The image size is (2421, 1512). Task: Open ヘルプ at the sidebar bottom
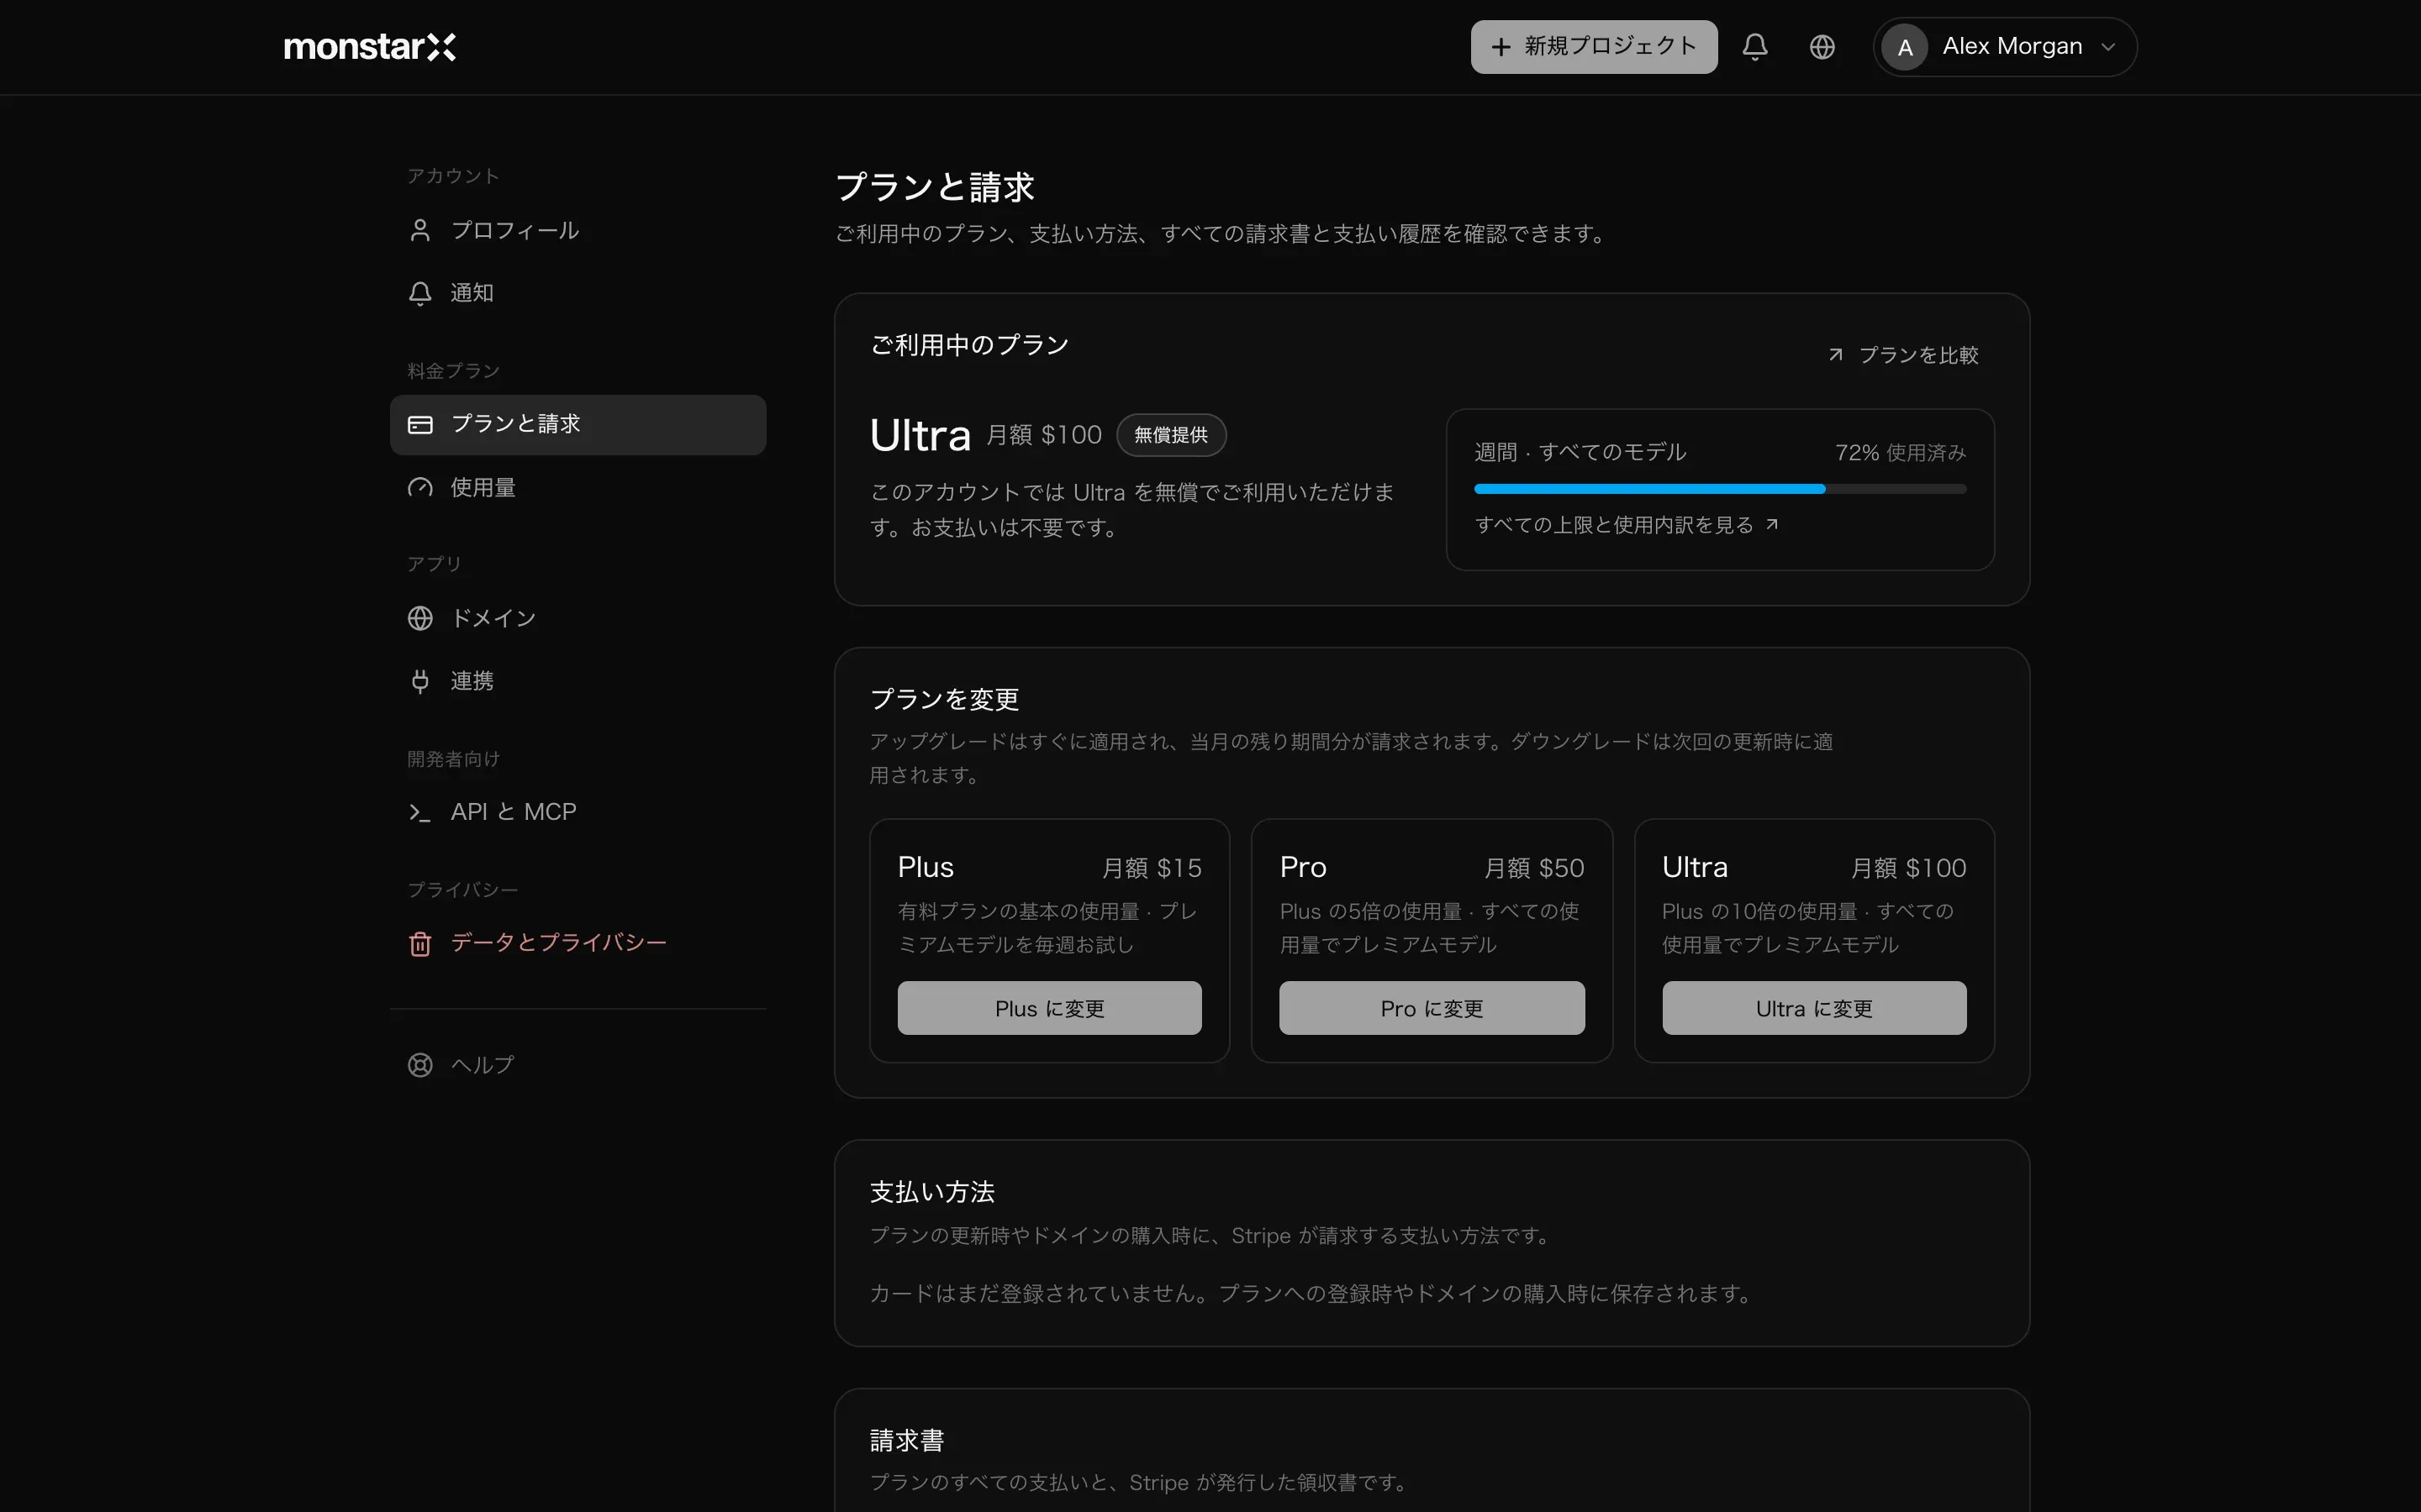coord(578,1065)
